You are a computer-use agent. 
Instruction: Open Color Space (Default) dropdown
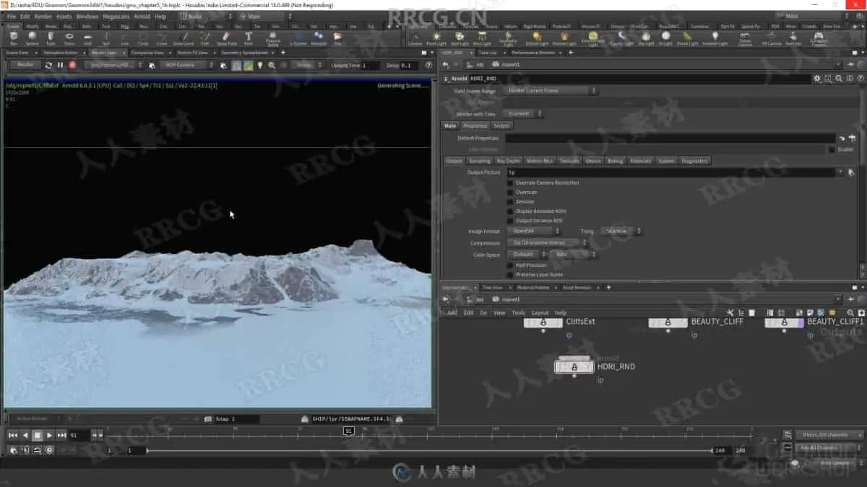pyautogui.click(x=527, y=254)
